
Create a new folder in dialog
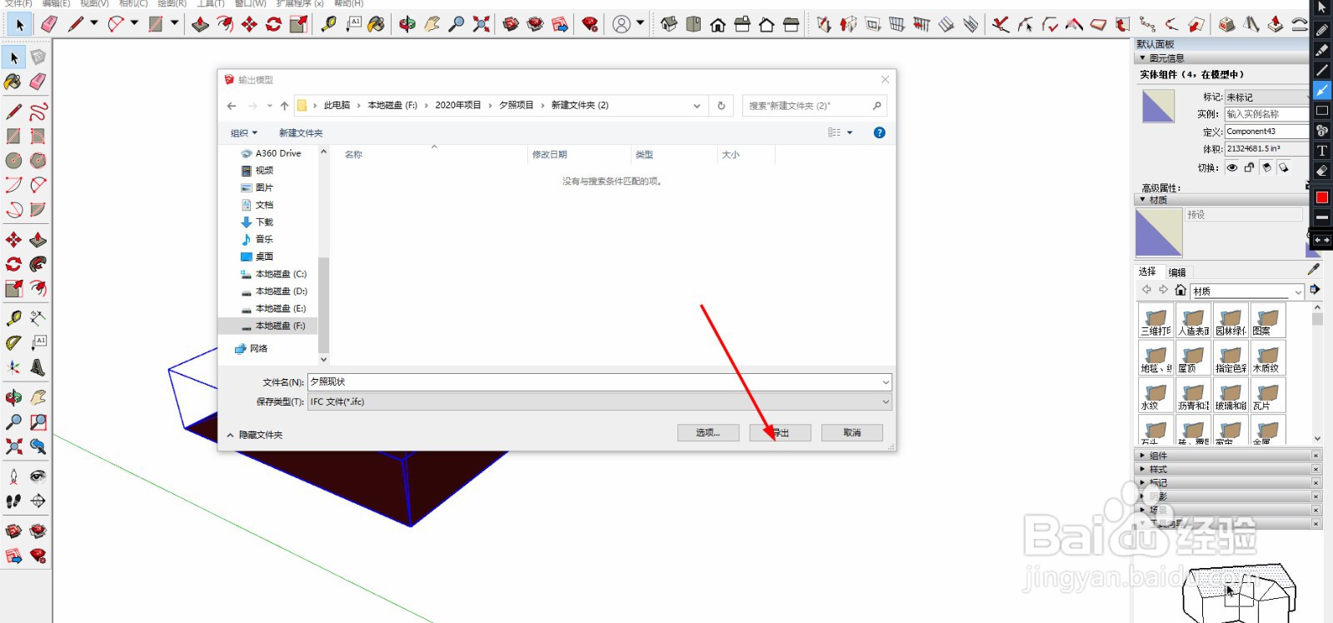301,133
